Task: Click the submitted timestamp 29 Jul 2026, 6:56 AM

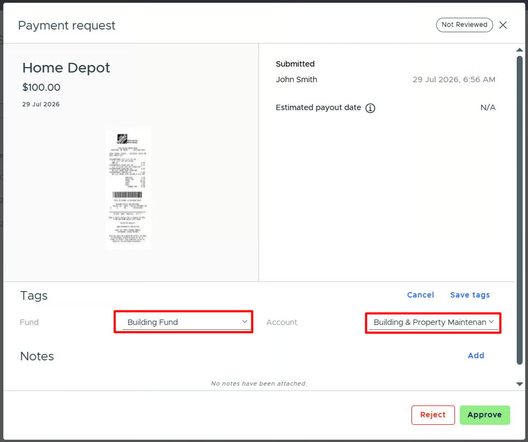Action: pyautogui.click(x=454, y=79)
